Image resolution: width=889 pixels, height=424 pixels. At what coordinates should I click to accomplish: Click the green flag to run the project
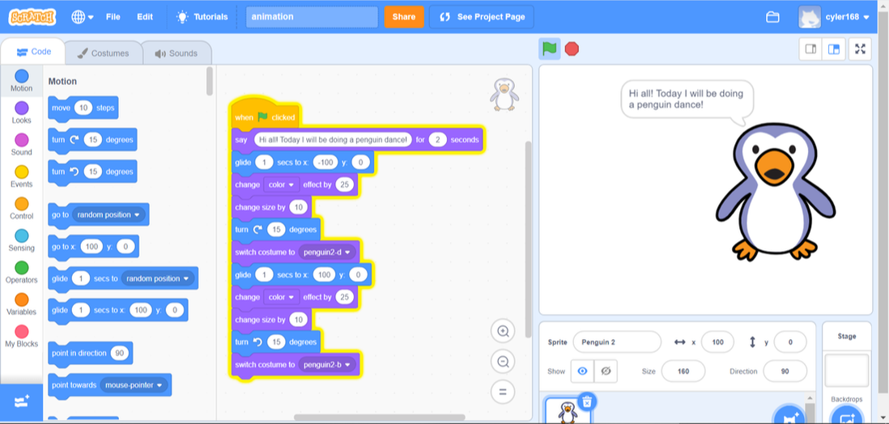point(550,49)
